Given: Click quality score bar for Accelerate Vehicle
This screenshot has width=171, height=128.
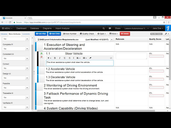Looking at the screenshot, I should (156, 71).
